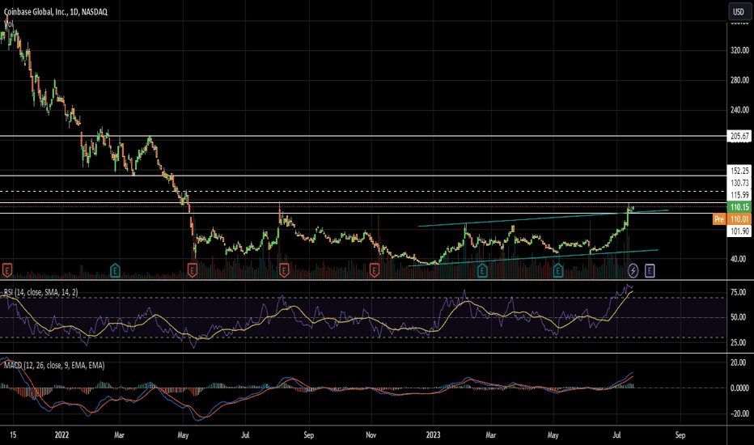Click the RSI 25.00 axis value

click(x=739, y=342)
